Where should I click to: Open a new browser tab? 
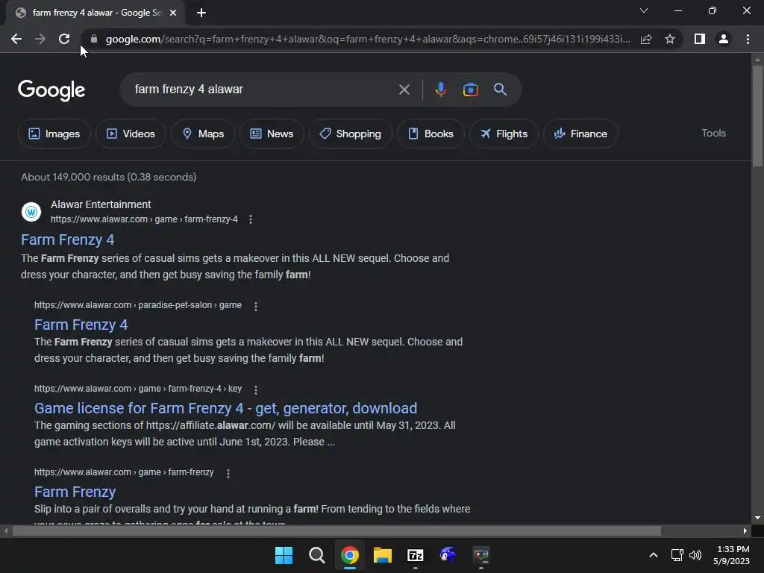(201, 13)
